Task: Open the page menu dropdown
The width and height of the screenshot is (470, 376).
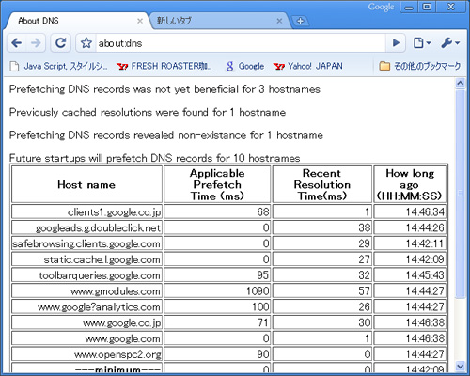Action: 422,43
